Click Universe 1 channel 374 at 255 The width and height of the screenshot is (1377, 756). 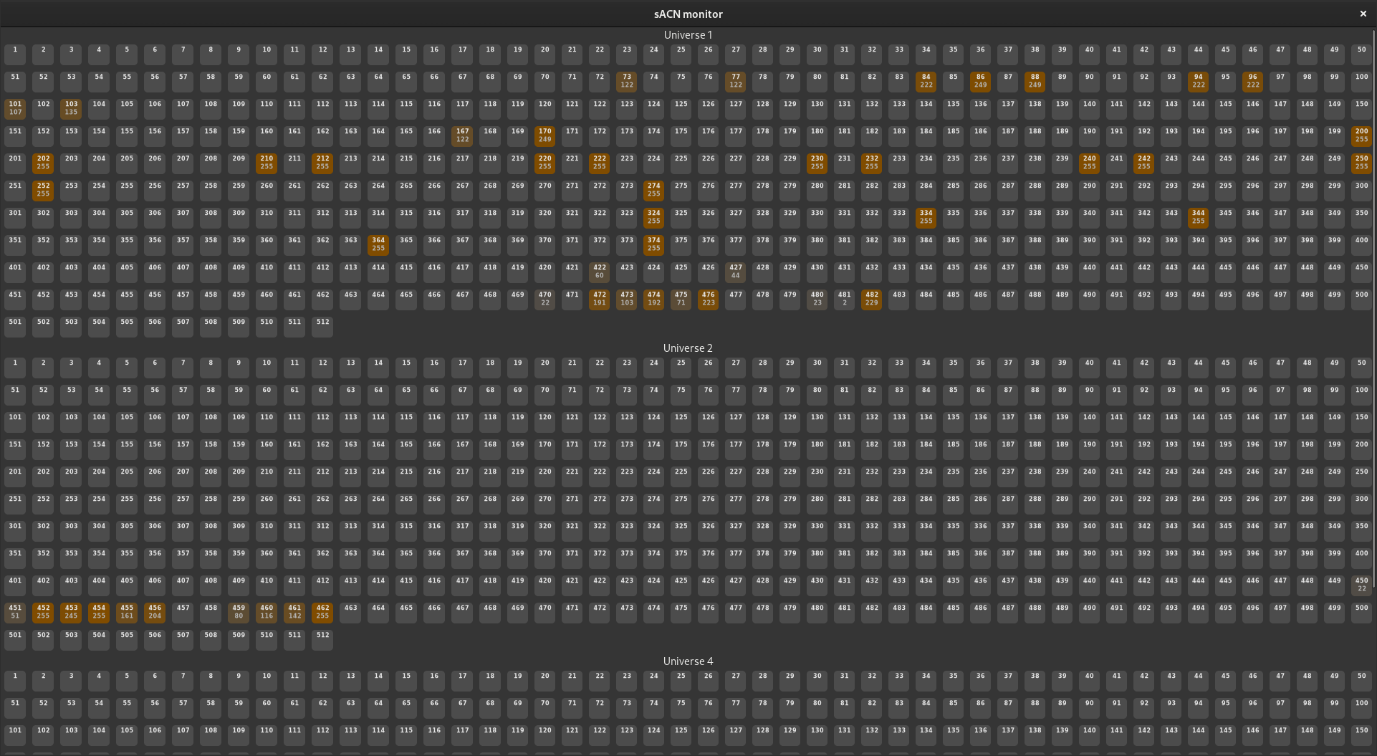point(654,244)
